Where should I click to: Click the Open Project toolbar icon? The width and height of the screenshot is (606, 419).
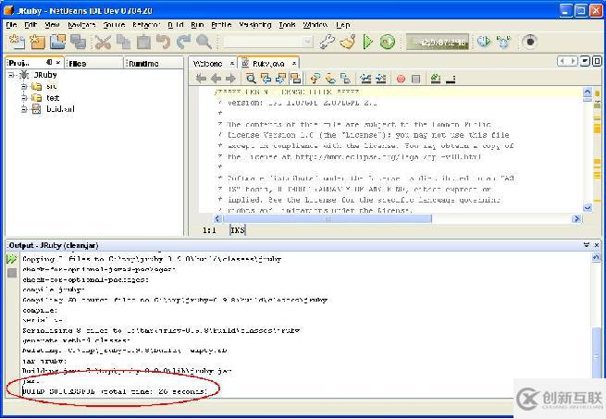pyautogui.click(x=57, y=42)
